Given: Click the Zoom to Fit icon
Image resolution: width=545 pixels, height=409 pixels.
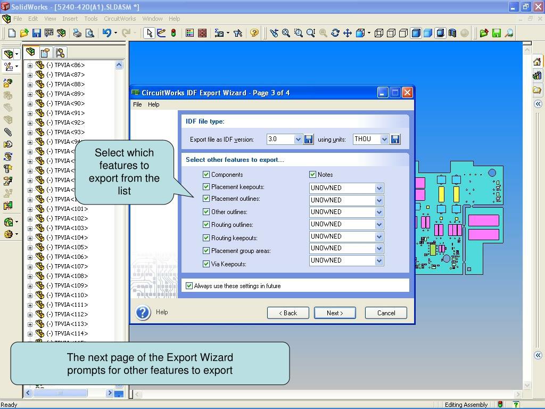Looking at the screenshot, I should 286,33.
